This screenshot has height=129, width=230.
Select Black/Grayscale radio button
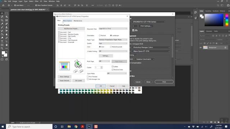111,47
